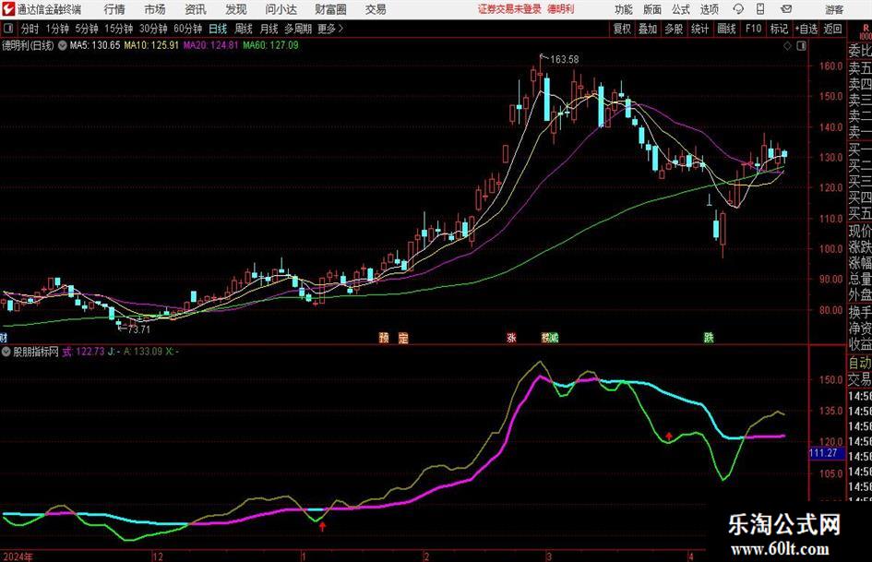872x562 pixels.
Task: Expand the 股朋指标网 indicator dropdown
Action: pyautogui.click(x=6, y=352)
